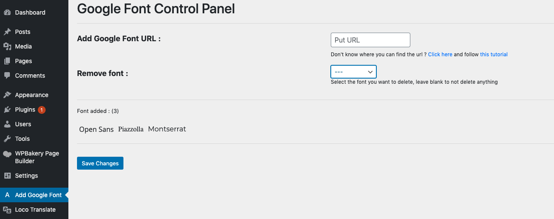554x219 pixels.
Task: Click the Users person icon
Action: (x=7, y=124)
